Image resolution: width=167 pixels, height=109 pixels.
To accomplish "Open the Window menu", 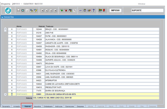I will click(x=141, y=4).
